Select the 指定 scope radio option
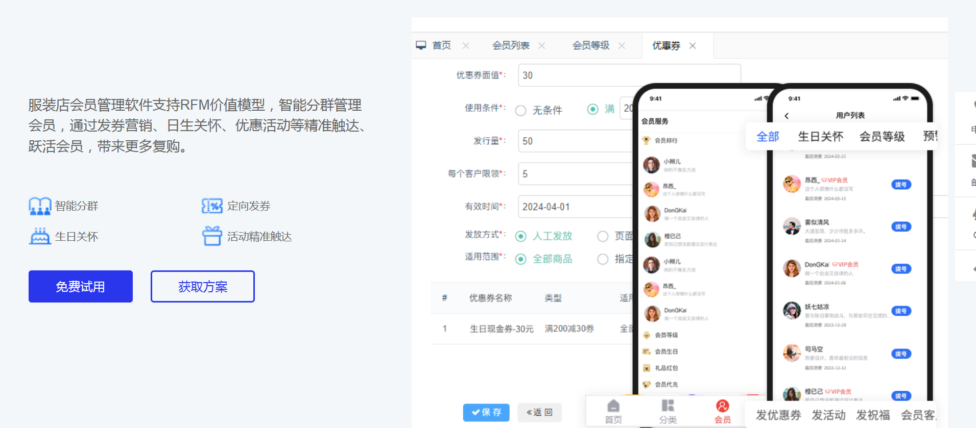Image resolution: width=976 pixels, height=428 pixels. 603,259
